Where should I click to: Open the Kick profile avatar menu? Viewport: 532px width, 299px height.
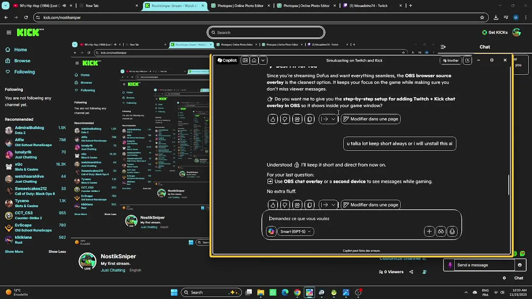point(517,32)
